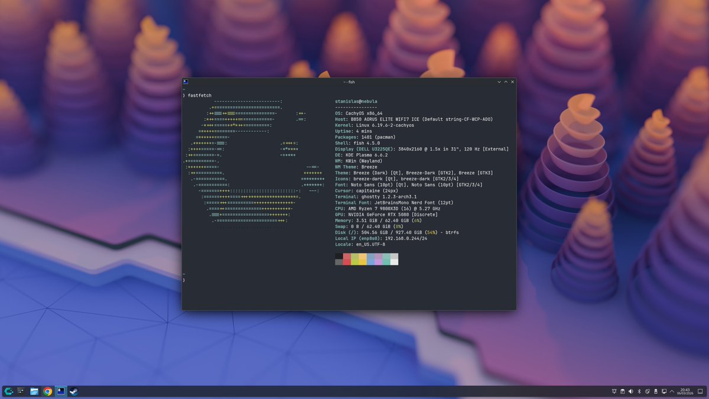Click the CachyOS ASCII logo in terminal
The height and width of the screenshot is (399, 709).
(x=254, y=164)
